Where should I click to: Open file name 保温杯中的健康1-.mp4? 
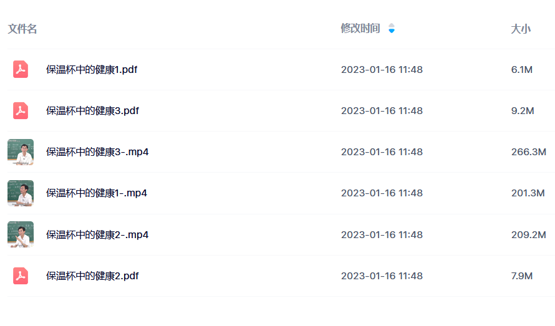[x=96, y=193]
